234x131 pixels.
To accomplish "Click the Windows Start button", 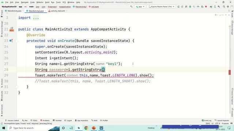I will pyautogui.click(x=4, y=128).
